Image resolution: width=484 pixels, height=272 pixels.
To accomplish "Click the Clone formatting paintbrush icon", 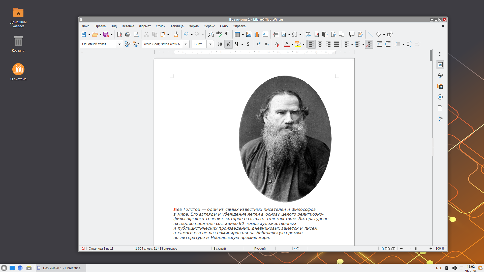I will pyautogui.click(x=176, y=35).
